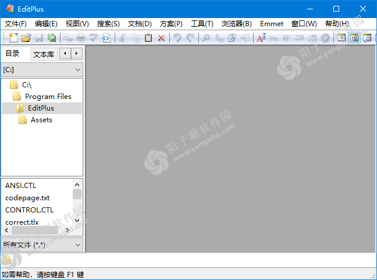Click the Open file folder icon
This screenshot has height=280, width=377.
(x=26, y=38)
